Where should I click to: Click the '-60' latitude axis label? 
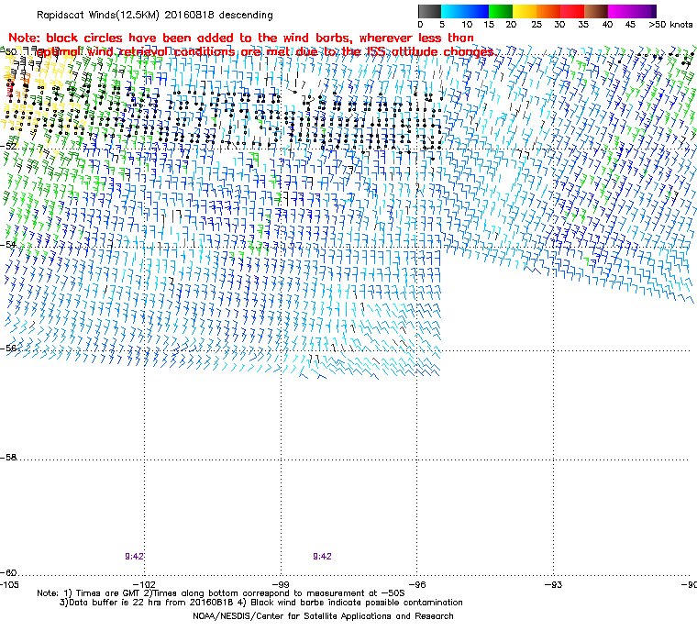[8, 572]
